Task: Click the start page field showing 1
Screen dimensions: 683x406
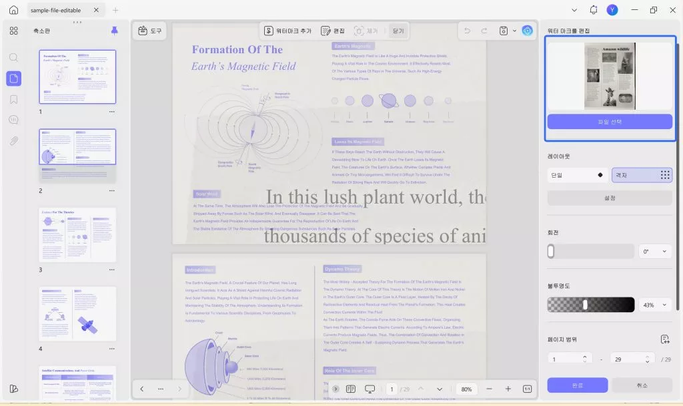Action: click(569, 359)
